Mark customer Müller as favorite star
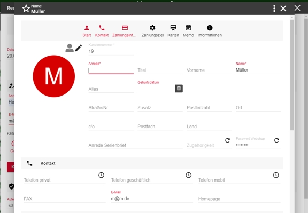The image size is (308, 213). pos(26,9)
